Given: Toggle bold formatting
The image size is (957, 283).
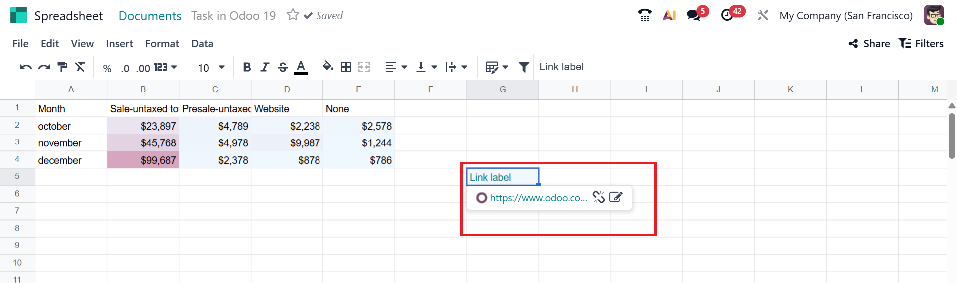Looking at the screenshot, I should coord(247,67).
